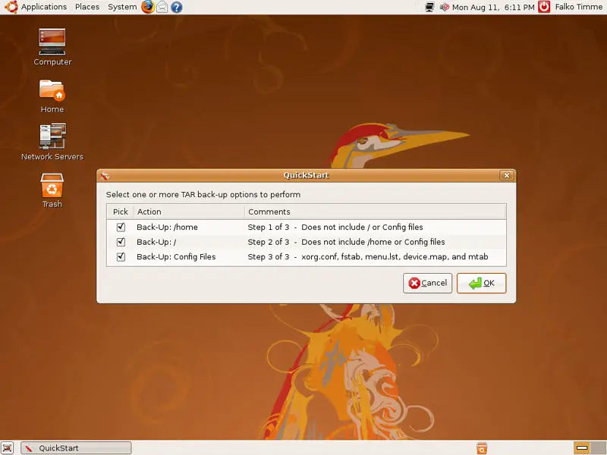
Task: Open the Help launcher icon
Action: point(177,7)
